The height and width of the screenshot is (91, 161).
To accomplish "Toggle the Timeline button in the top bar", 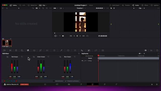I will coord(126,5).
